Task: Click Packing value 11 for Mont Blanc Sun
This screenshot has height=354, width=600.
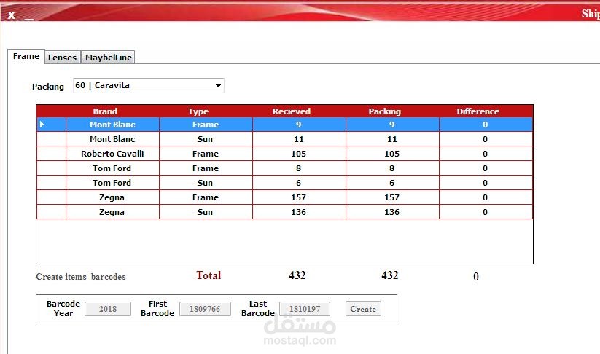Action: click(x=392, y=139)
